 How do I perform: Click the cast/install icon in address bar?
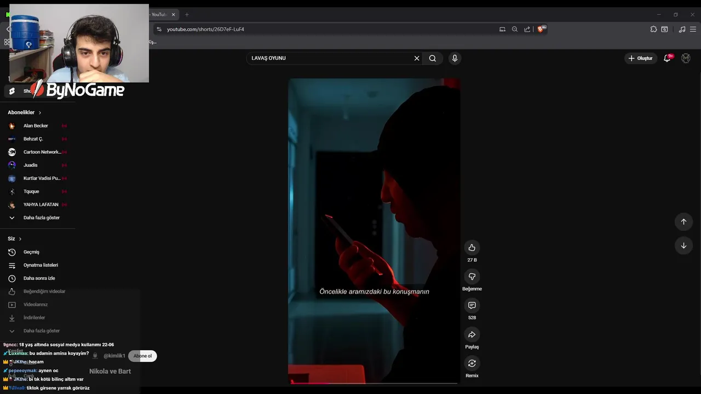(502, 29)
